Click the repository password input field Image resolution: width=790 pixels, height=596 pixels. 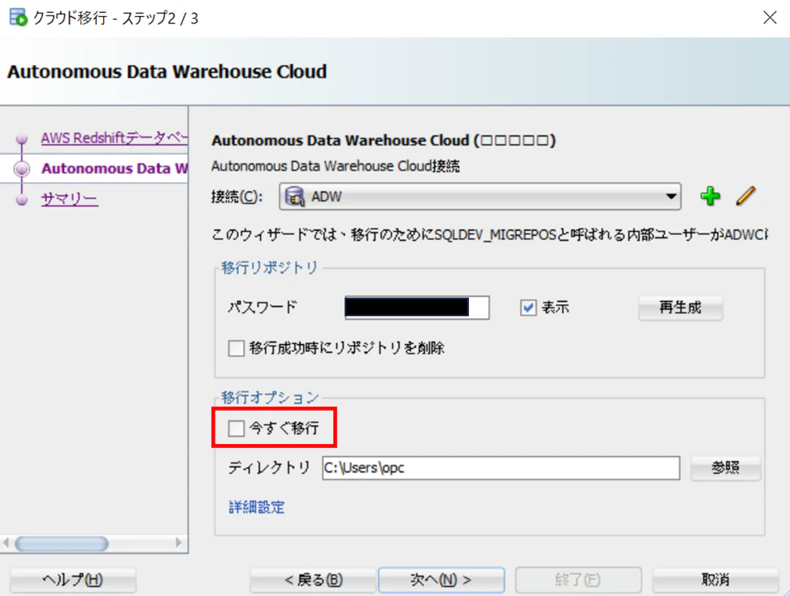pos(417,307)
